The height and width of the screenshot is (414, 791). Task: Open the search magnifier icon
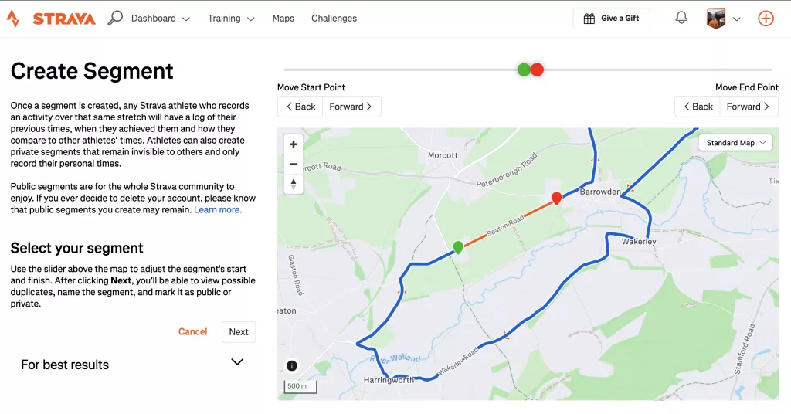click(115, 19)
